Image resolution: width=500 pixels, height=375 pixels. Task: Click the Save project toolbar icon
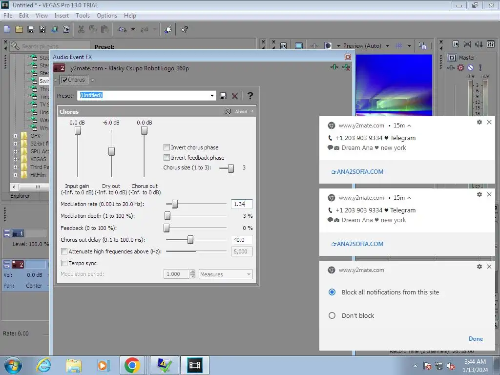pos(31,30)
